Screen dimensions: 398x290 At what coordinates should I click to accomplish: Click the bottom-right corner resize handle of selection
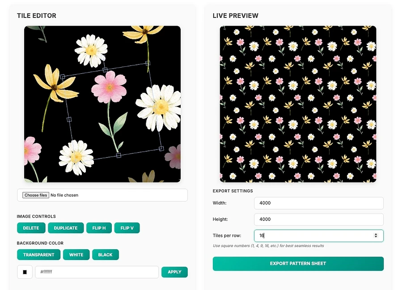[x=161, y=149]
